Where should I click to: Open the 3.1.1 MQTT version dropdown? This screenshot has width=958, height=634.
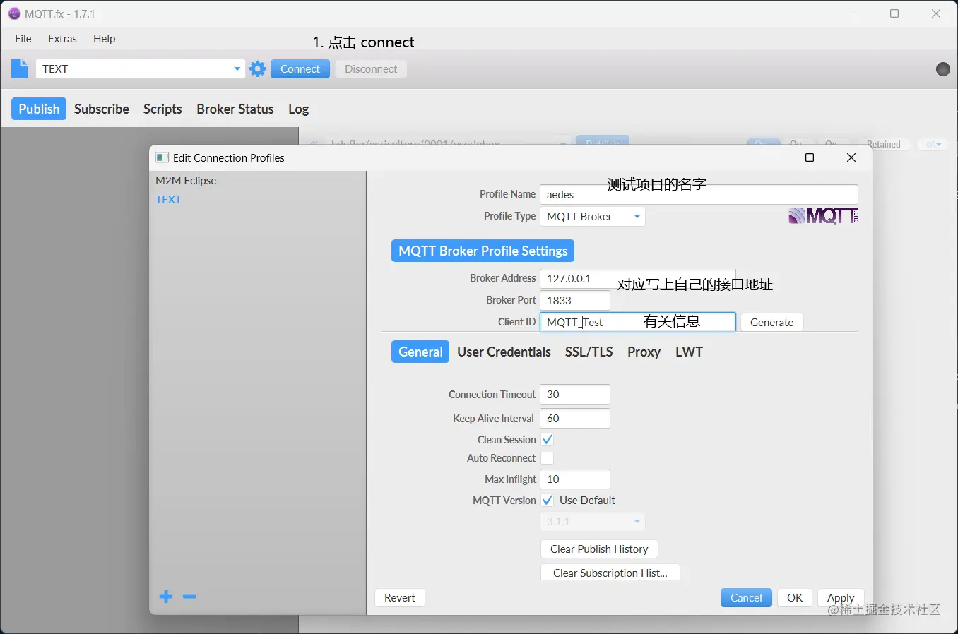pyautogui.click(x=593, y=521)
